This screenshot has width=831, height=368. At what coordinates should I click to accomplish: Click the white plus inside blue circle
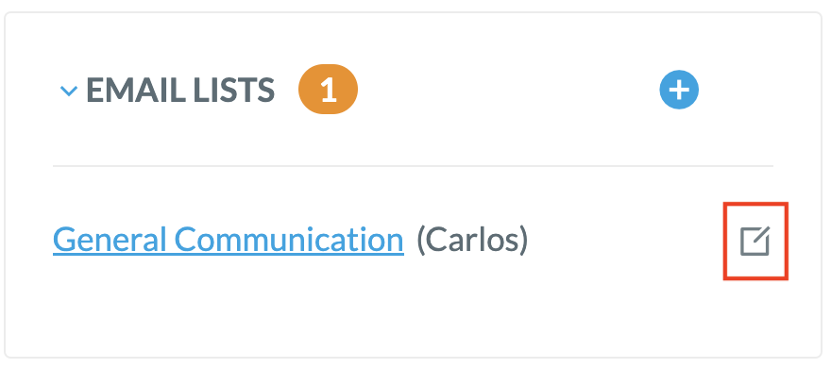679,90
